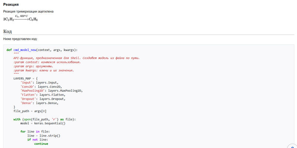Screen dimensions: 297x148
Task: Click the "LAYERS_MAP = {" code line
Action: click(x=26, y=78)
